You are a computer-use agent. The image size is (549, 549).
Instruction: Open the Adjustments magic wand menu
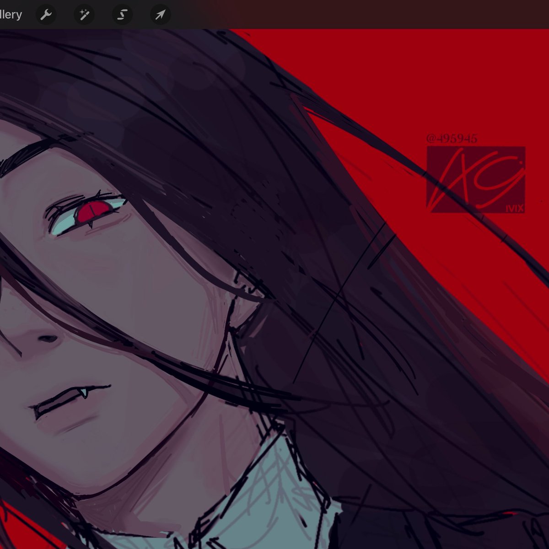tap(84, 15)
